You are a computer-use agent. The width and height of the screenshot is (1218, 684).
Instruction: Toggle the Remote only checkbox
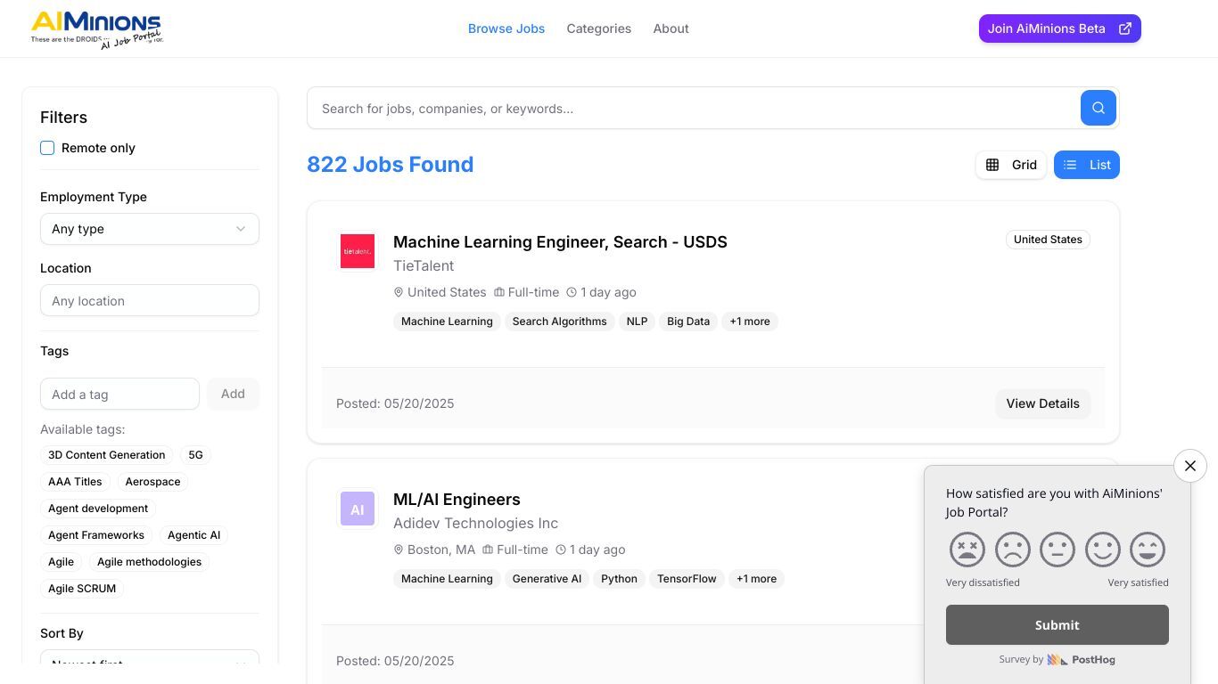tap(47, 148)
